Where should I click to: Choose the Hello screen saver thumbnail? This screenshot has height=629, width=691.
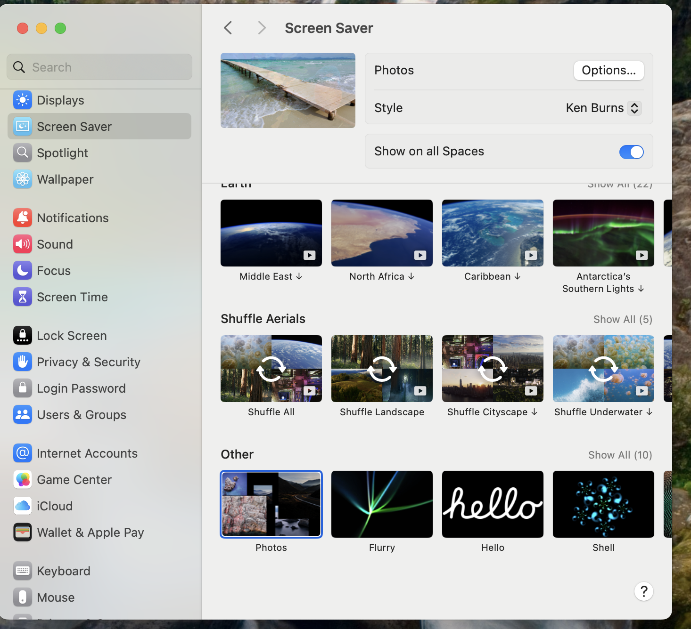(493, 504)
